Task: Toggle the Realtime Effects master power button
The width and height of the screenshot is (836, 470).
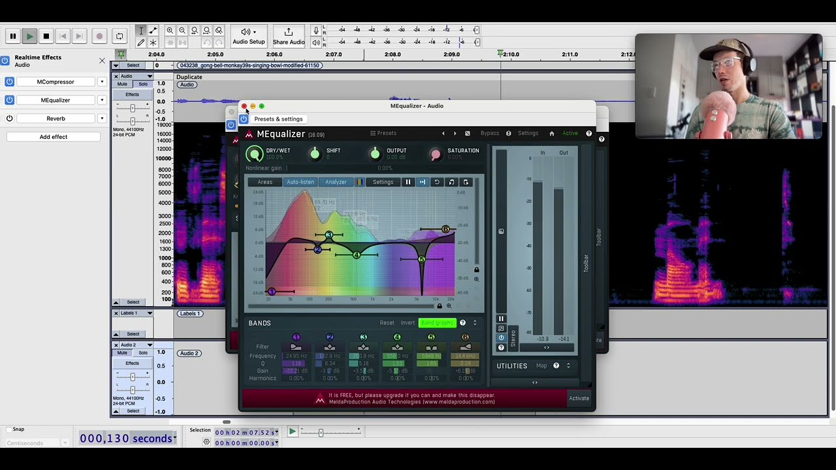Action: (x=5, y=61)
